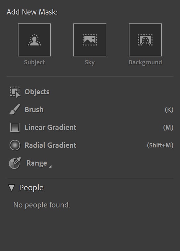Click the Sky mask icon box
180x251 pixels.
90,40
